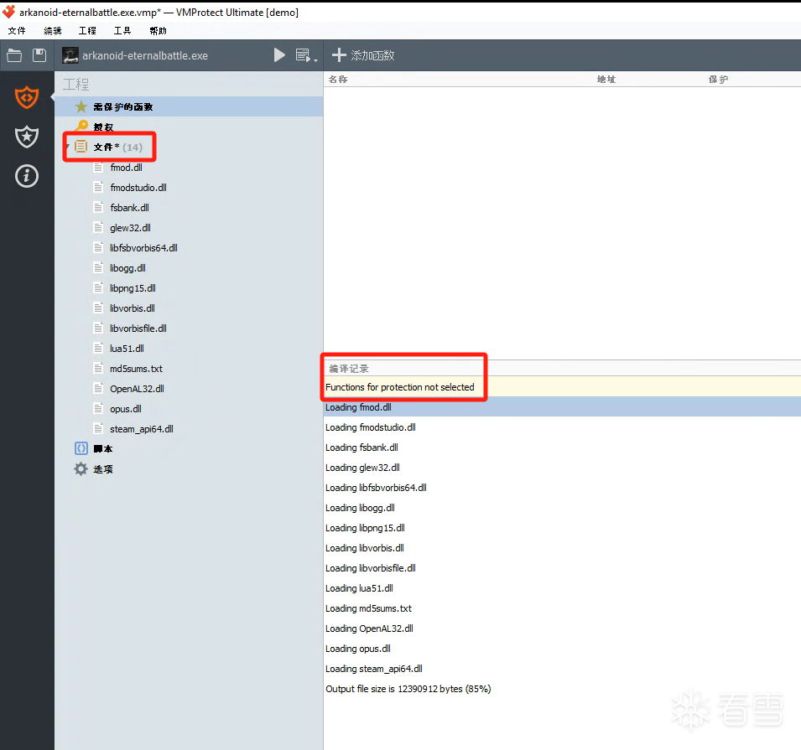The image size is (801, 750).
Task: Select libfsbvorbis64.dll in file tree
Action: pyautogui.click(x=143, y=248)
